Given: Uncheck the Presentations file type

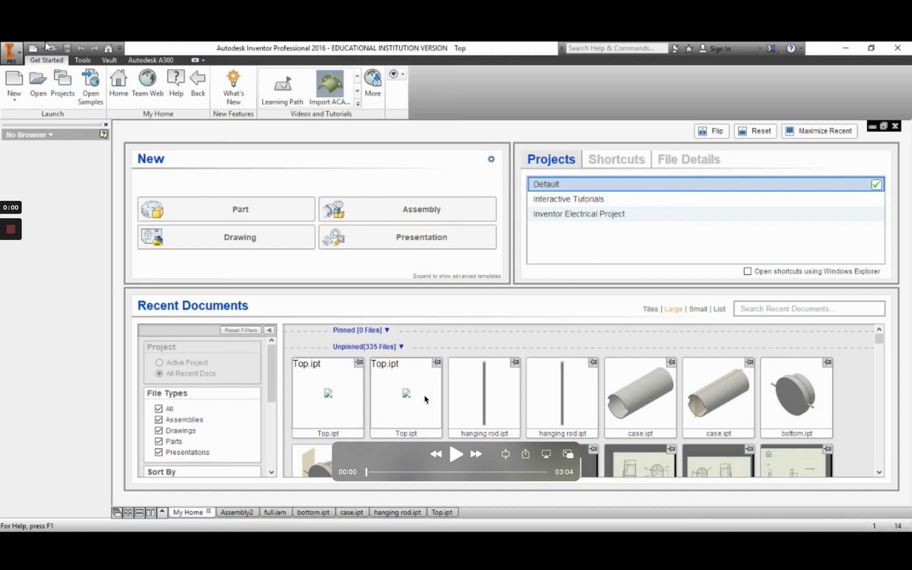Looking at the screenshot, I should pos(159,452).
